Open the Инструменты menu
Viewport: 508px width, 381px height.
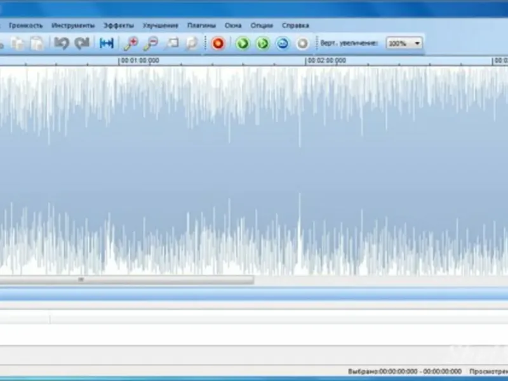click(73, 25)
